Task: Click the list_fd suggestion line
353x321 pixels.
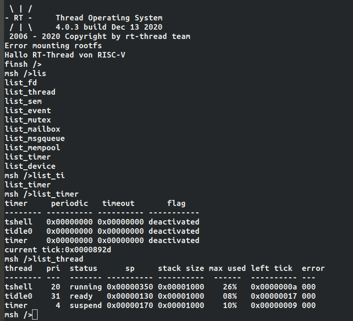Action: coord(21,83)
